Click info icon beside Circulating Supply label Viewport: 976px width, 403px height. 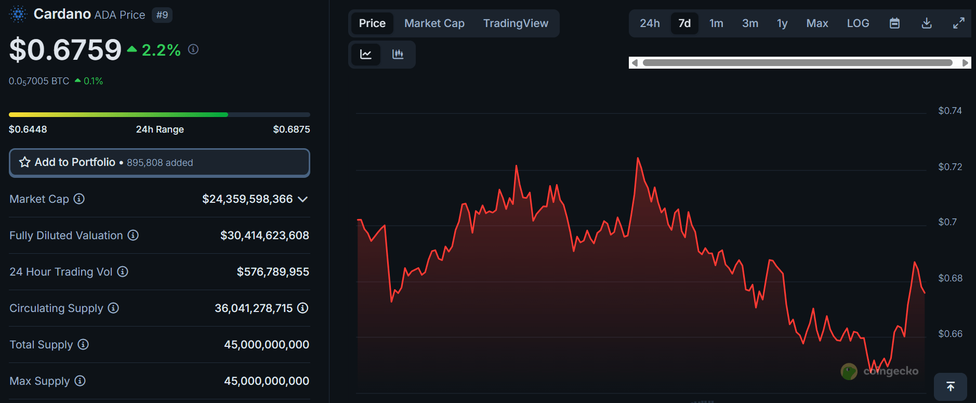click(113, 308)
